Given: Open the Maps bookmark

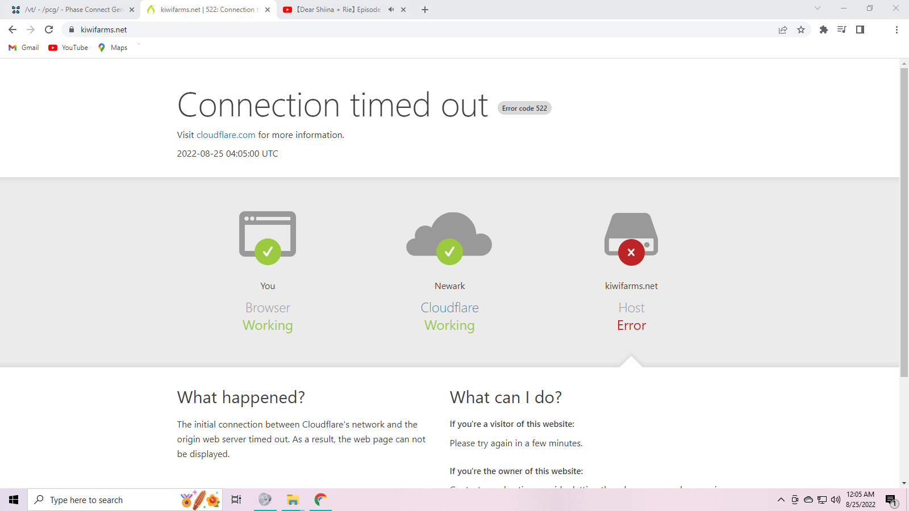Looking at the screenshot, I should point(112,48).
